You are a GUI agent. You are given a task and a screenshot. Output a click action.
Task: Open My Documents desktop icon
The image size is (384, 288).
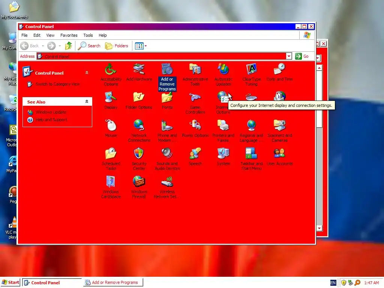pos(14,10)
